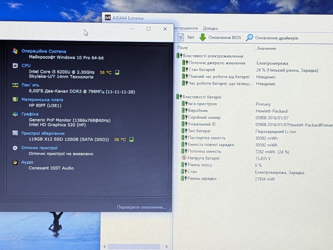Click the horizontal scrollbar thumb in AIDA64

[134, 246]
